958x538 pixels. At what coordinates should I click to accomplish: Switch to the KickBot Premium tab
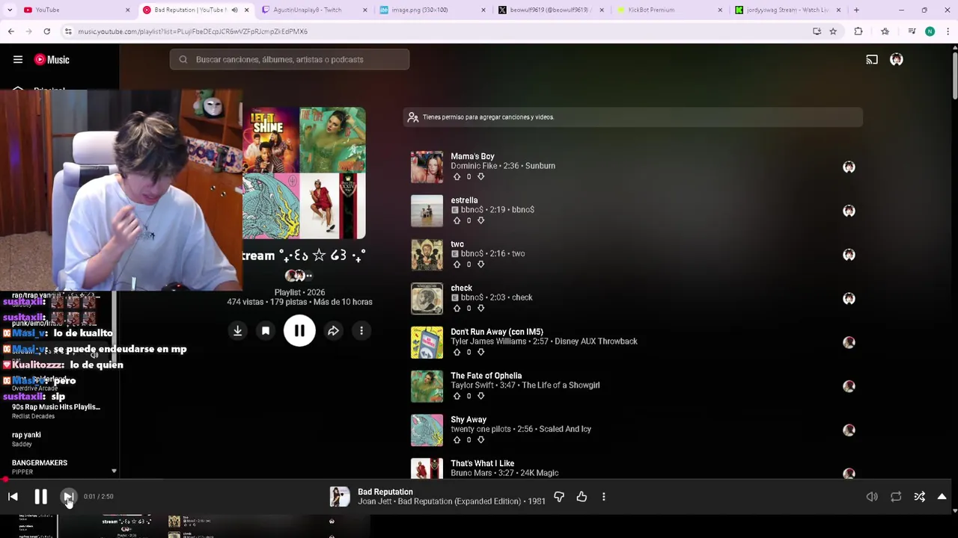668,10
